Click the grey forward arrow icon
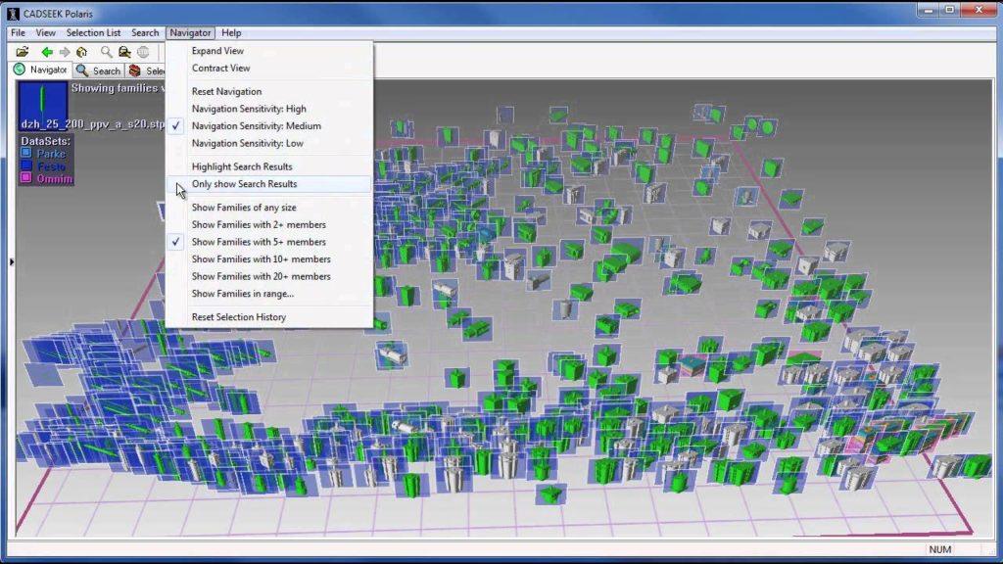 [65, 52]
